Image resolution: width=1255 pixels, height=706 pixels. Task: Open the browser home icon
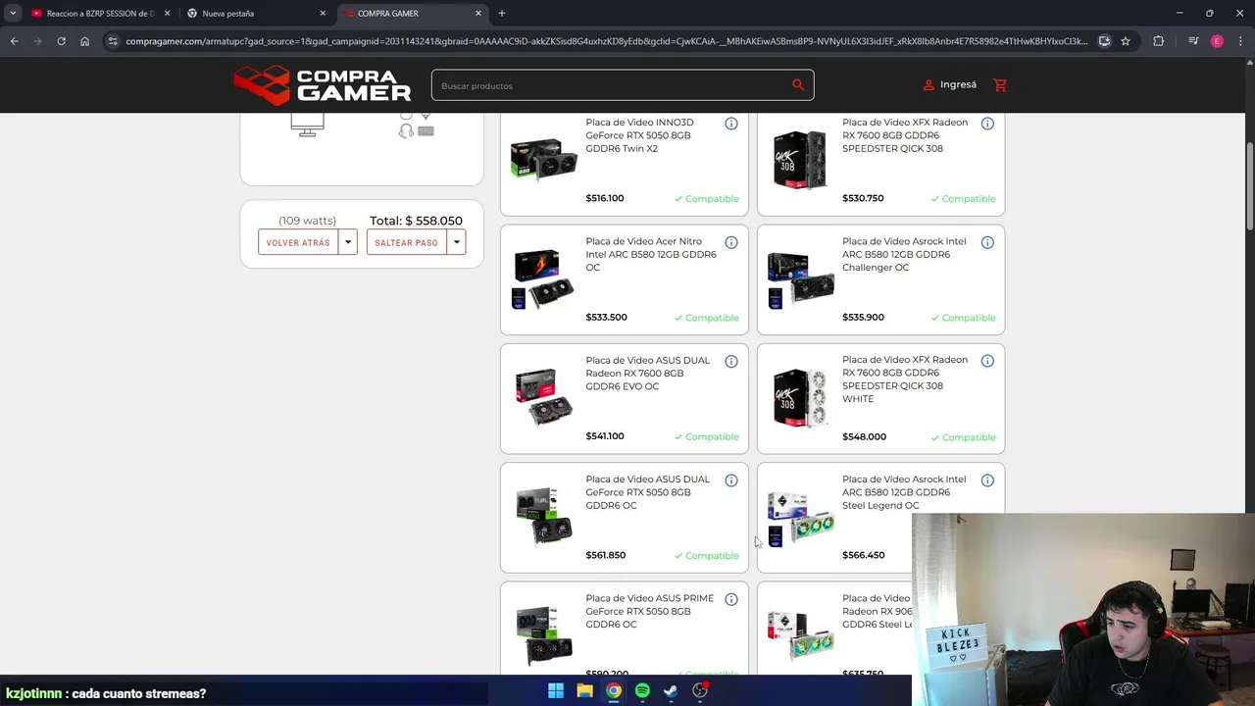point(84,41)
